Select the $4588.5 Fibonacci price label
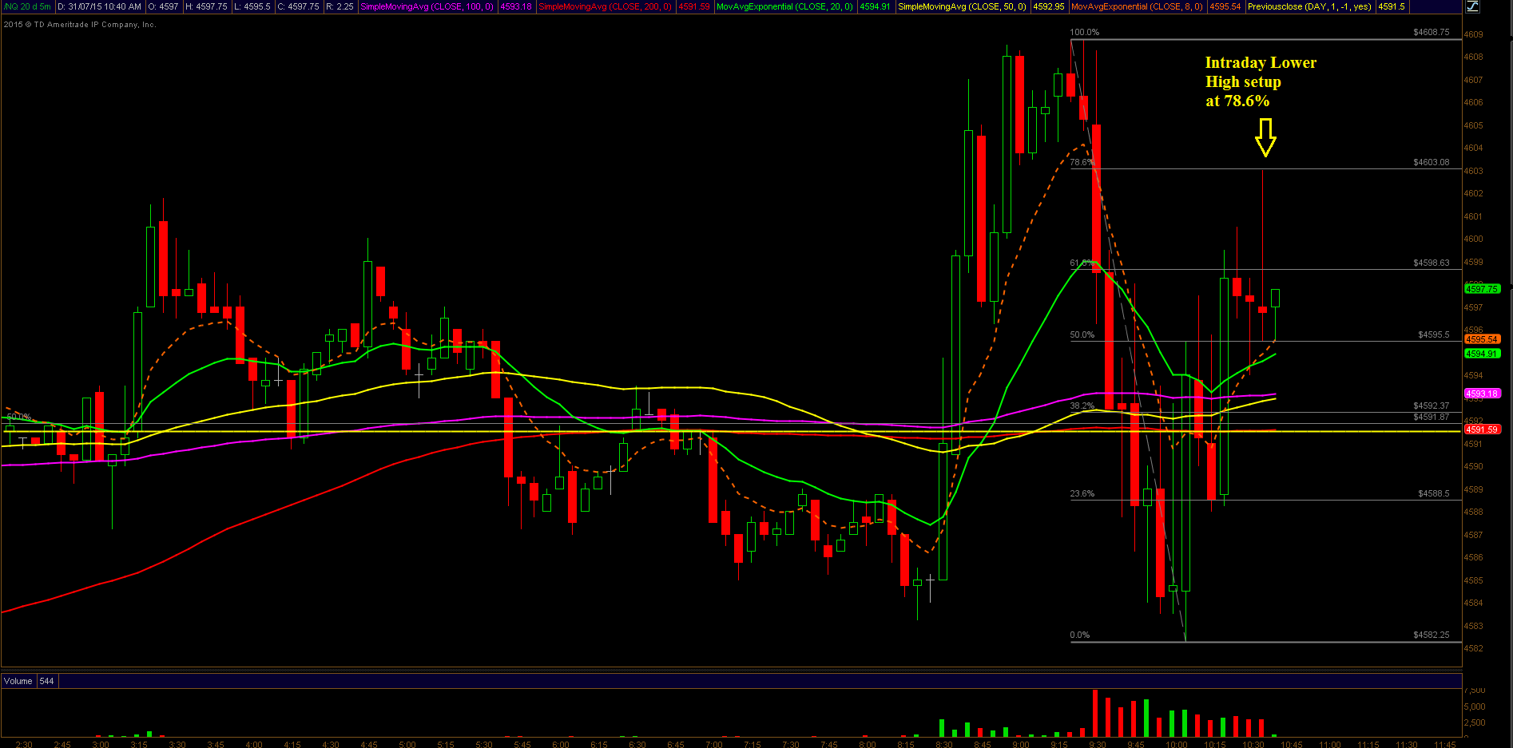This screenshot has width=1513, height=748. click(x=1433, y=493)
